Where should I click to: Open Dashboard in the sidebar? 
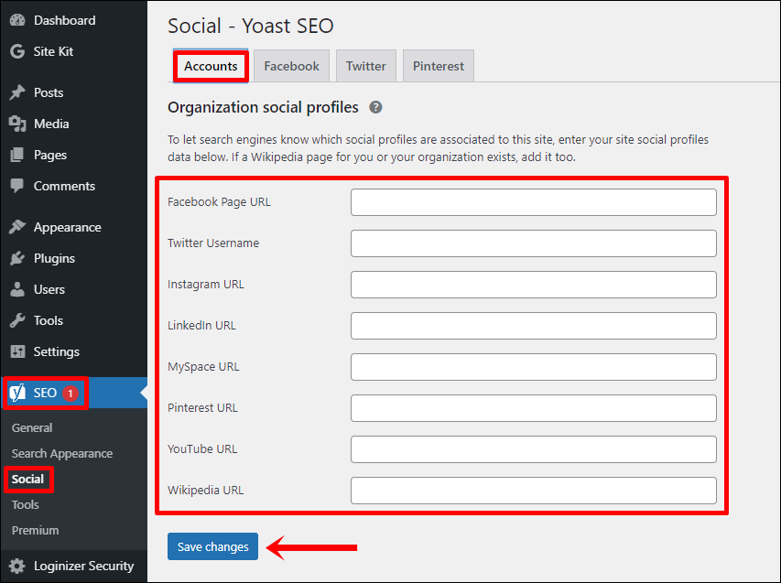tap(65, 20)
